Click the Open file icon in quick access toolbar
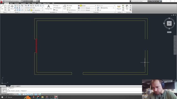177x99 pixels. pos(24,1)
